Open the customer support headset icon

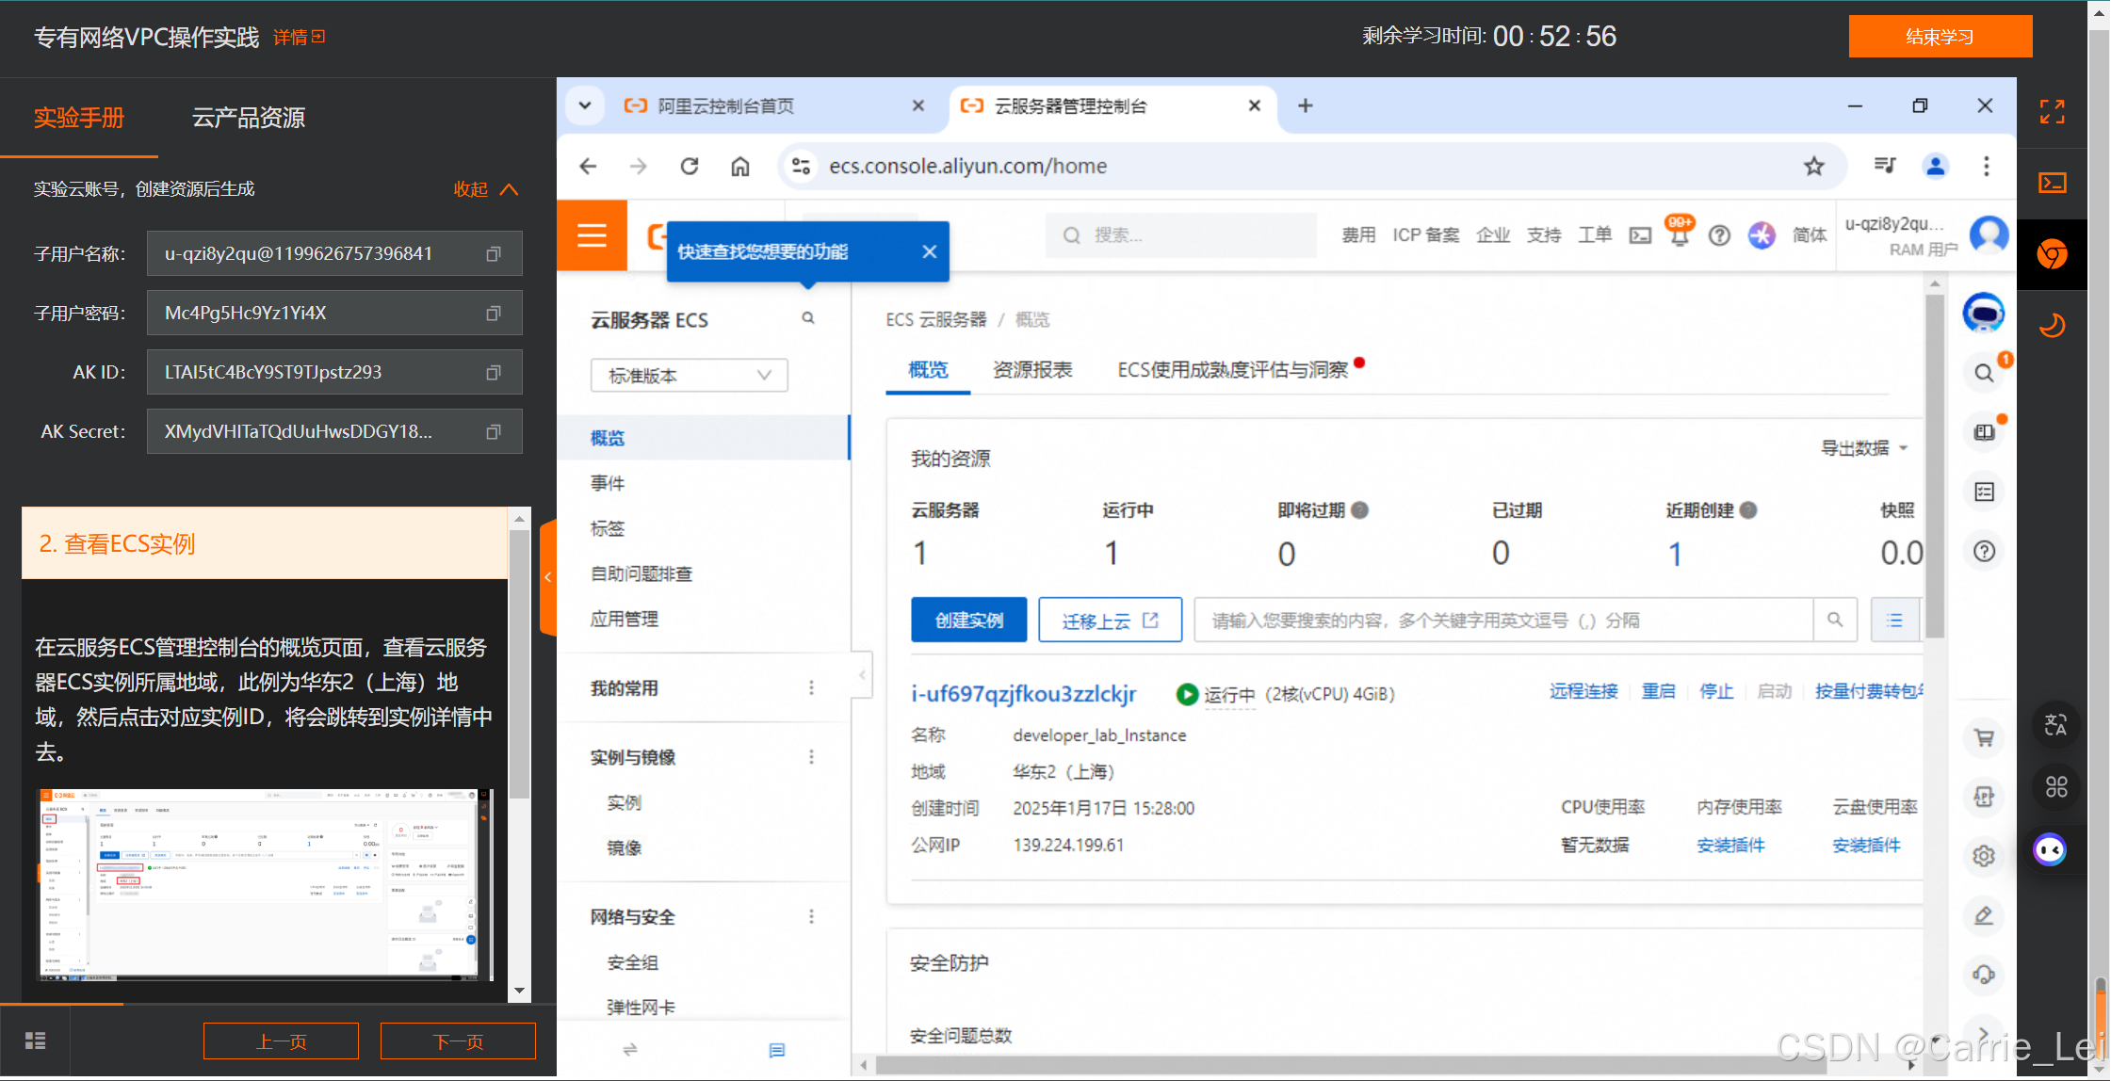(x=1984, y=975)
